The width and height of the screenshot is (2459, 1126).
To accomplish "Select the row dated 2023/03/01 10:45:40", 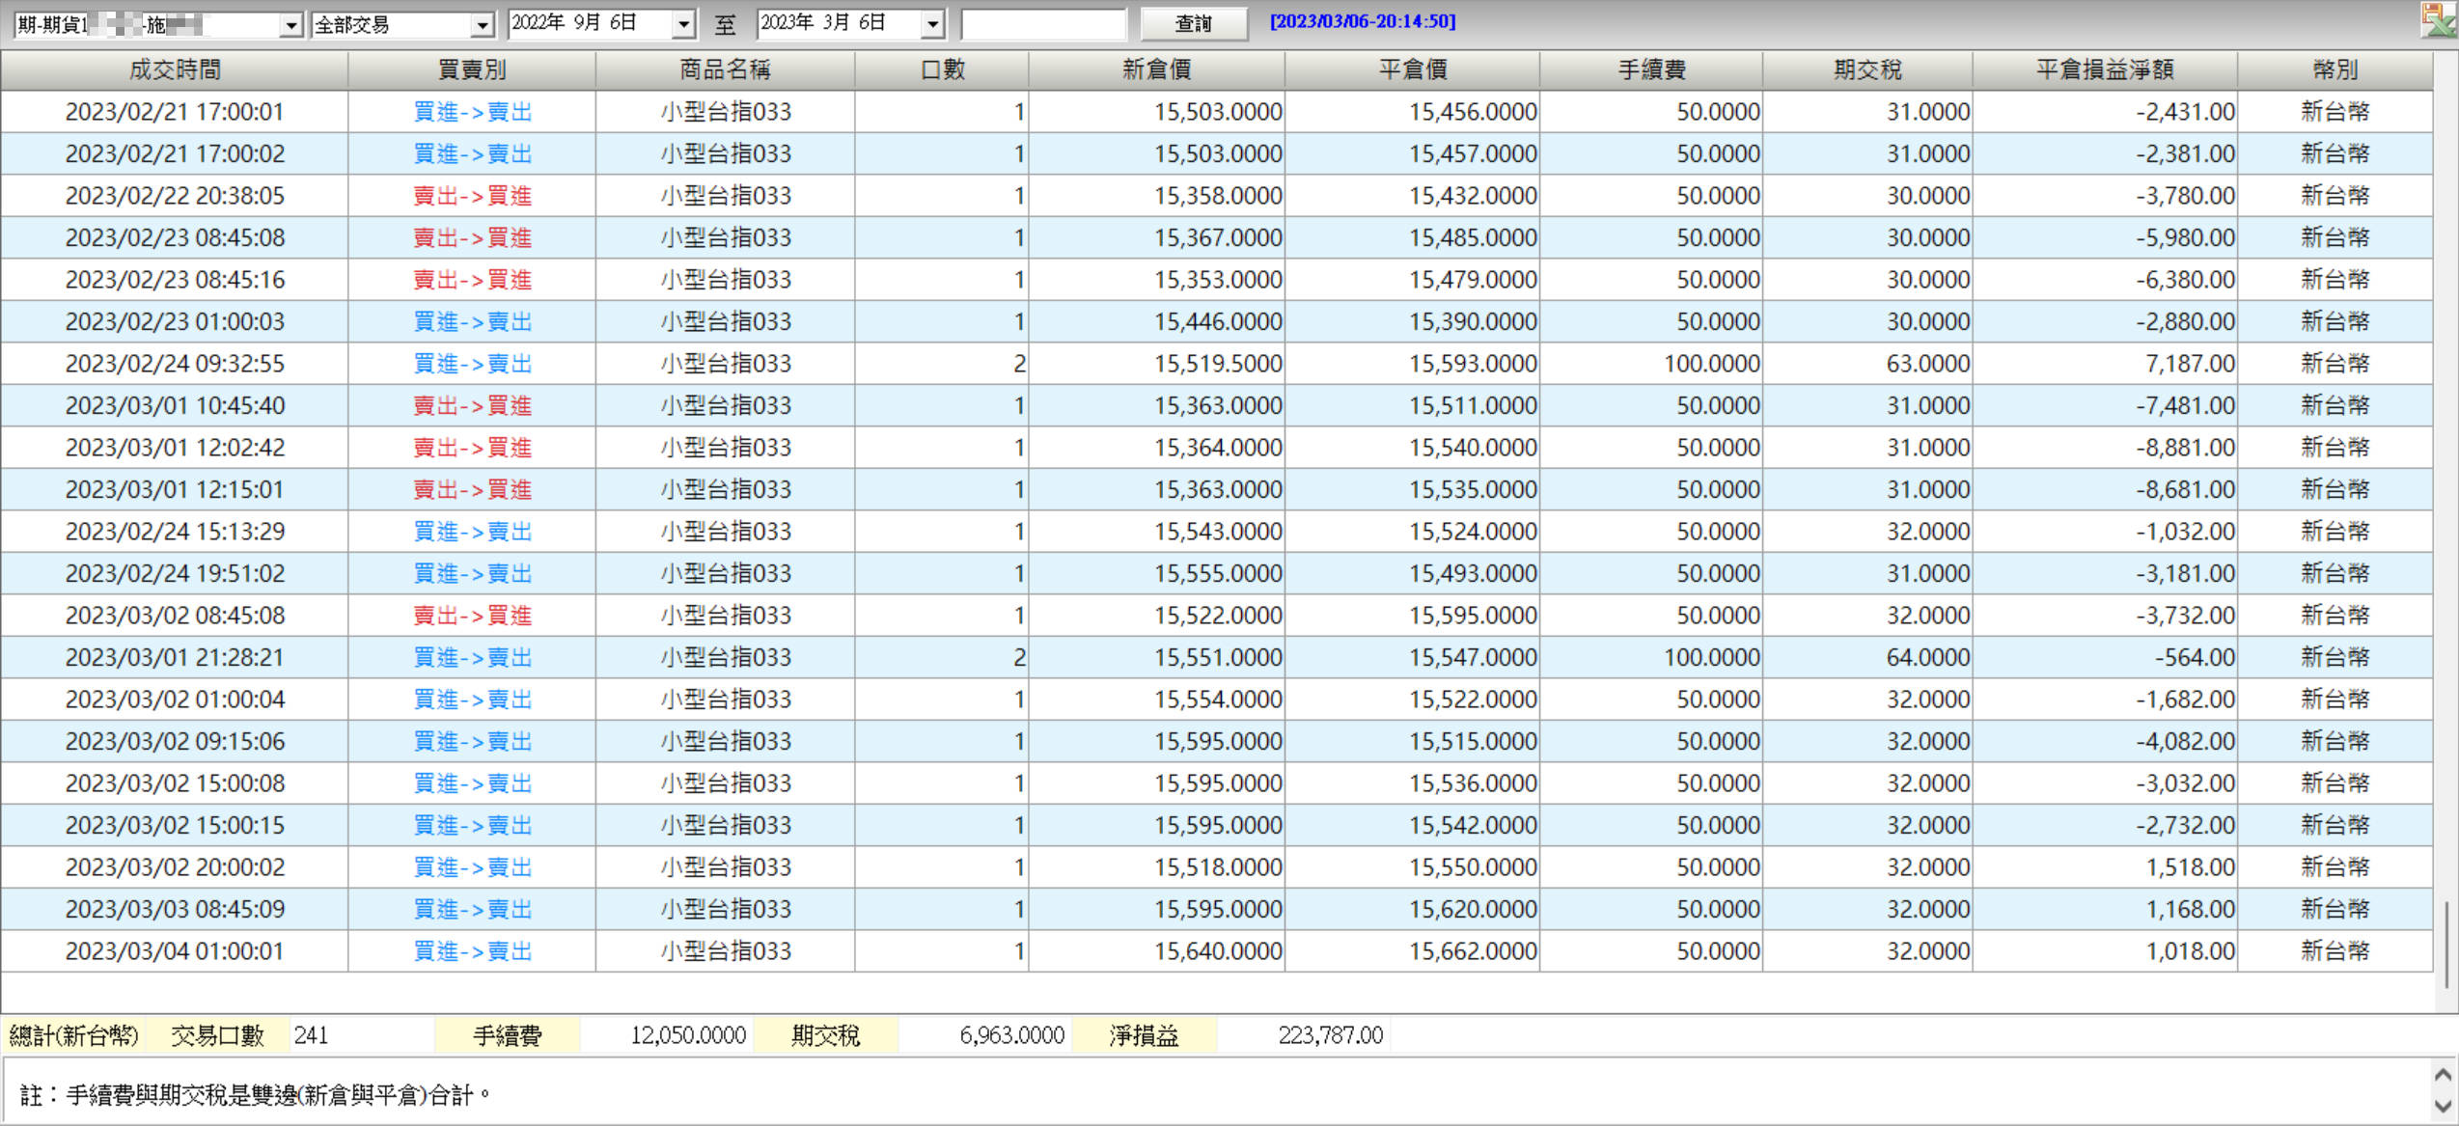I will (1216, 405).
